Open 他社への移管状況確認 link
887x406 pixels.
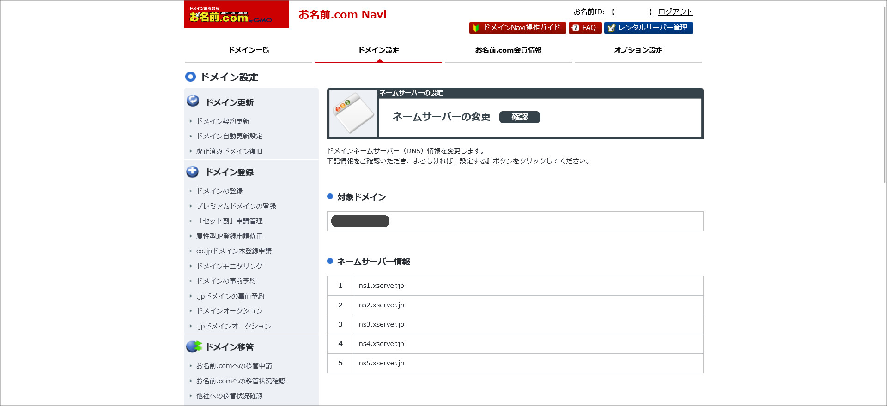(230, 396)
